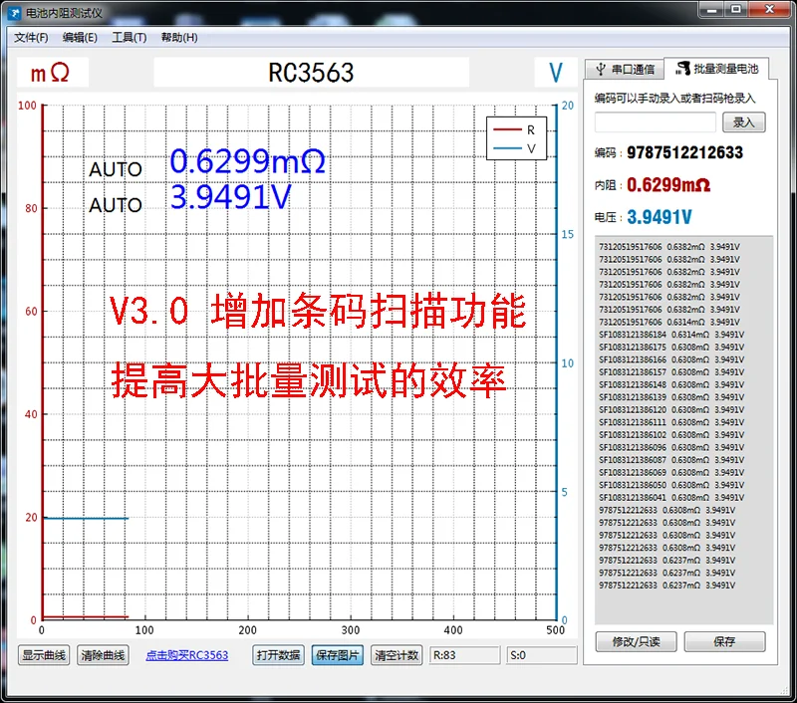797x703 pixels.
Task: Select row SF1083121386096
Action: click(671, 447)
